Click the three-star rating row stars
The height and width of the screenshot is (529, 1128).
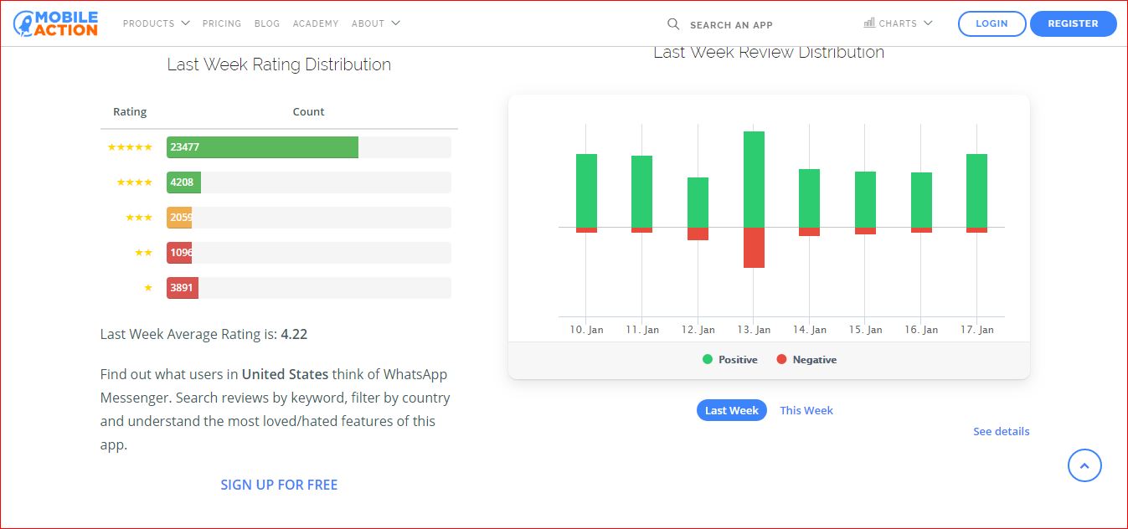pyautogui.click(x=139, y=218)
